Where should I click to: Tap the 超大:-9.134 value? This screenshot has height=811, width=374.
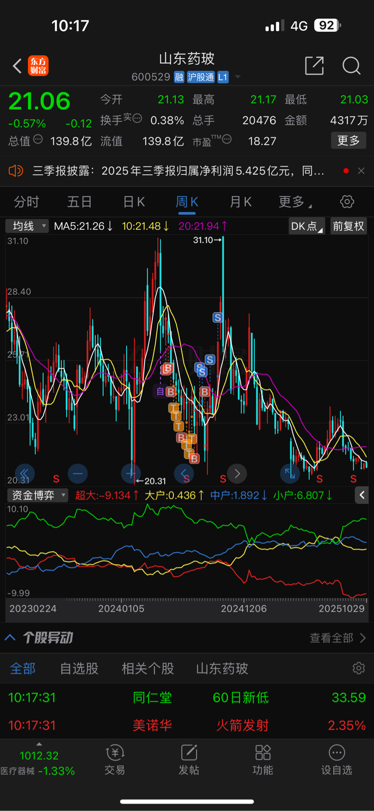pos(108,495)
